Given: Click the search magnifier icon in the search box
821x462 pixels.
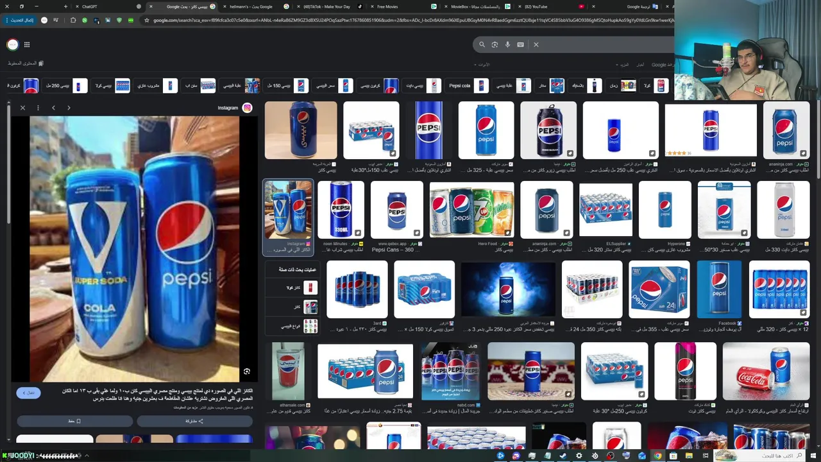Looking at the screenshot, I should pos(482,44).
